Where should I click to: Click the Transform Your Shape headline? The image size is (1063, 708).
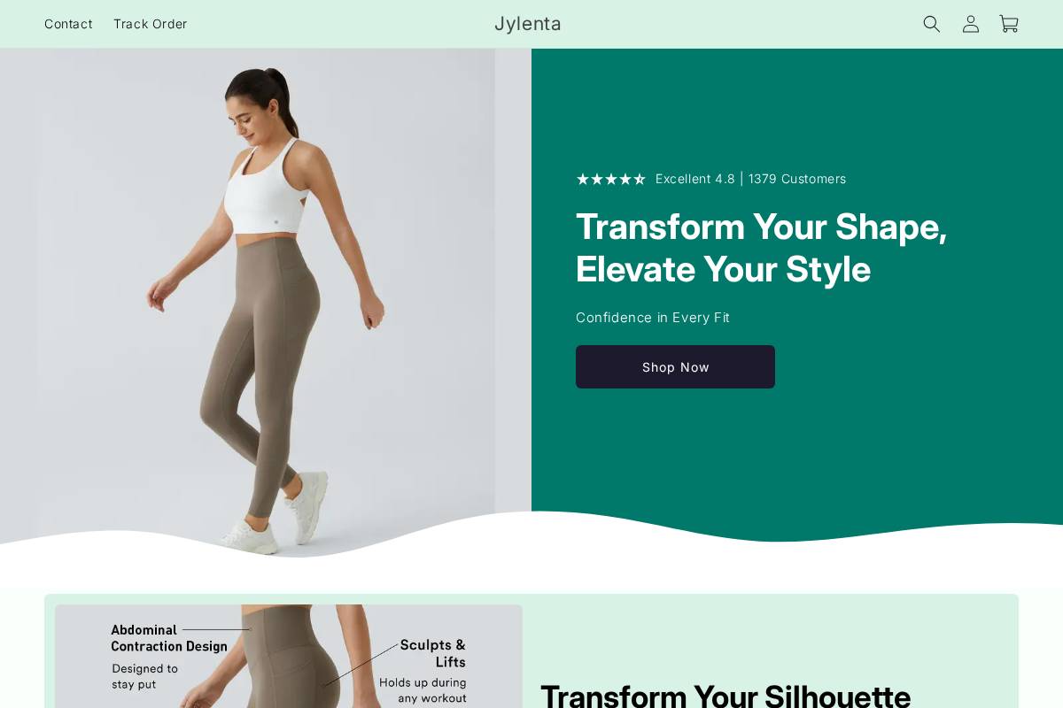[762, 227]
